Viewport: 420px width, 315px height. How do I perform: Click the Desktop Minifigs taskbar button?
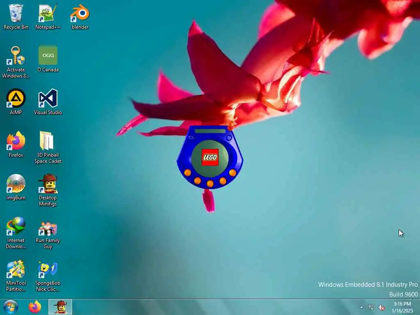pyautogui.click(x=60, y=307)
